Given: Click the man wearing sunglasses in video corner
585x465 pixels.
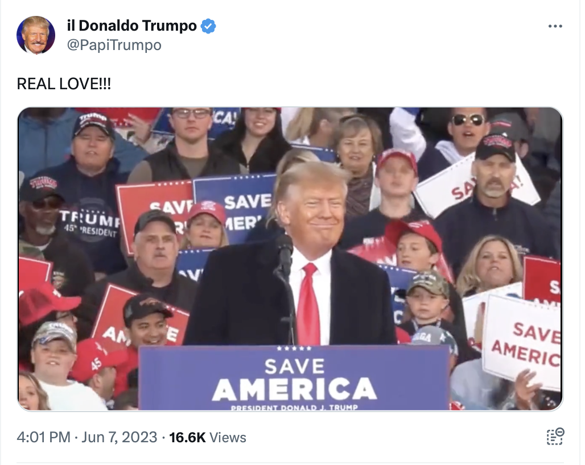Looking at the screenshot, I should tap(467, 127).
